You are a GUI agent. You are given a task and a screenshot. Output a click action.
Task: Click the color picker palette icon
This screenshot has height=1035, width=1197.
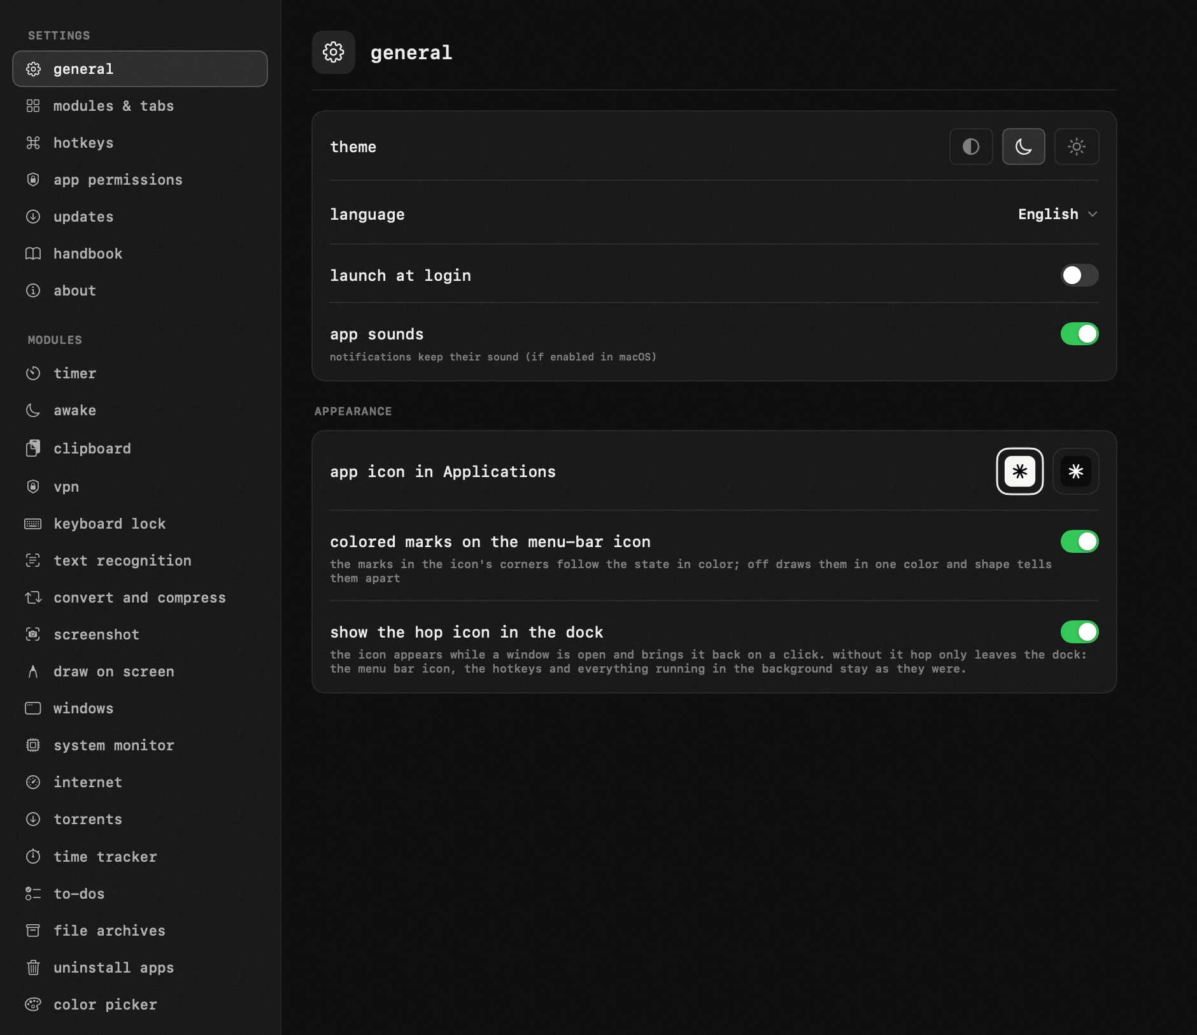[33, 1004]
